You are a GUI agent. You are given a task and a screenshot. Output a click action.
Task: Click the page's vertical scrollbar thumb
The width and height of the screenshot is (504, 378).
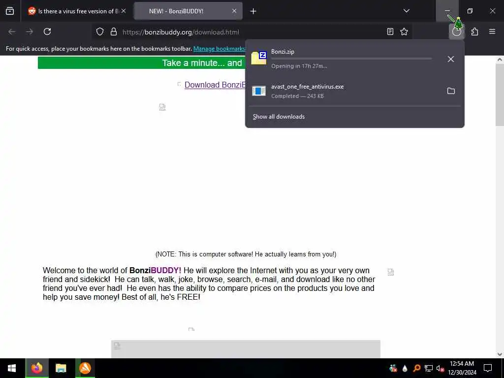pyautogui.click(x=500, y=94)
